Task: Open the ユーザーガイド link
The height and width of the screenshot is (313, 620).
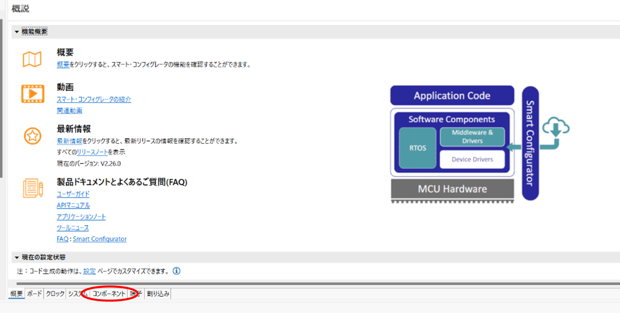Action: (73, 194)
